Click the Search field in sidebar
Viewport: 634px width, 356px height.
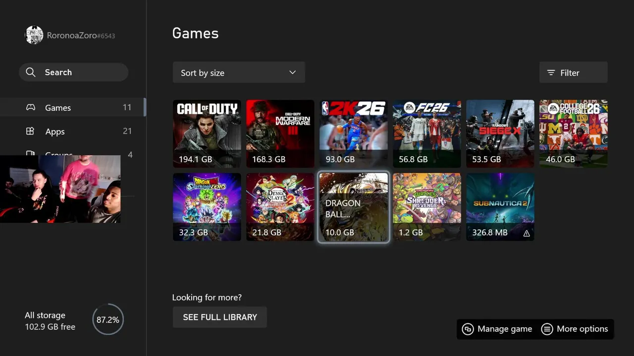tap(74, 72)
